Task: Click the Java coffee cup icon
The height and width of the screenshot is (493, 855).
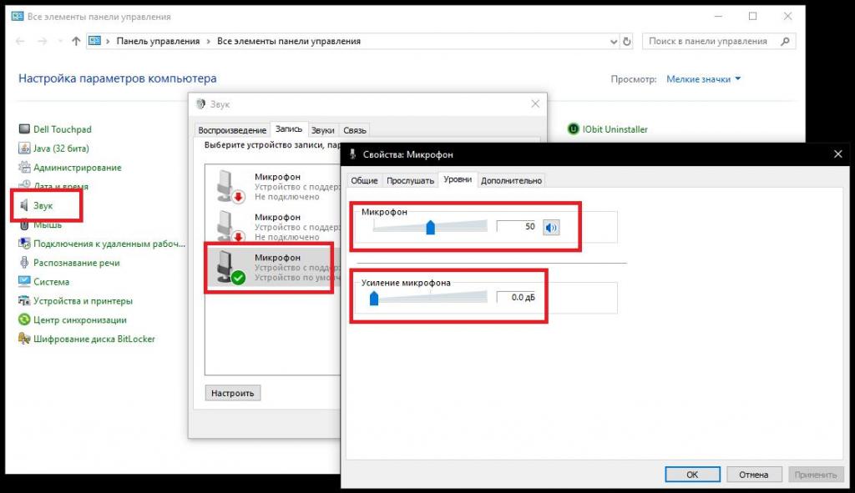Action: point(24,148)
